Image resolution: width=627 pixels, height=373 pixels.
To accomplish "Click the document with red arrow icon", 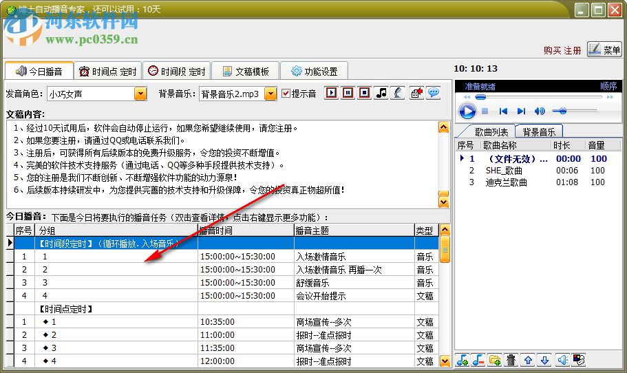I will pos(416,93).
